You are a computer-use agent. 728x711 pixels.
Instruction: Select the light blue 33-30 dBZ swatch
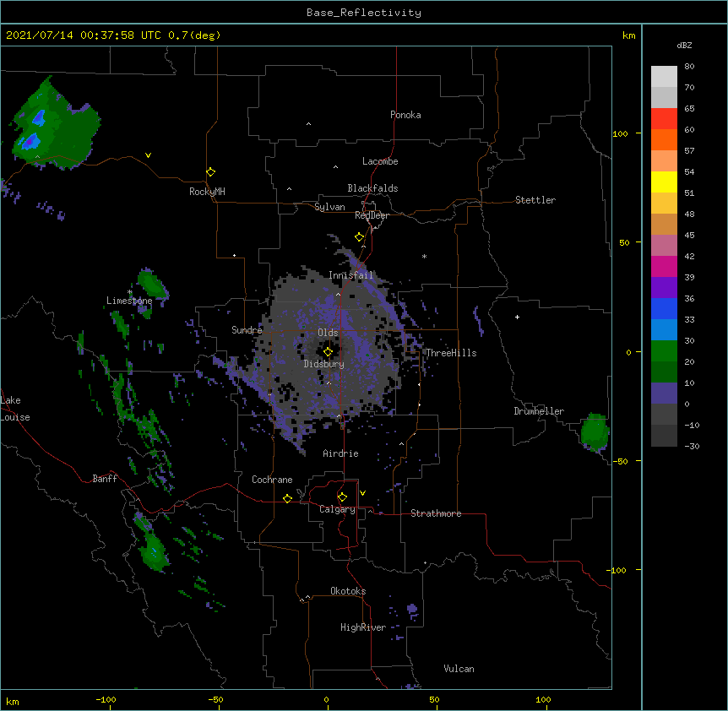[x=664, y=330]
